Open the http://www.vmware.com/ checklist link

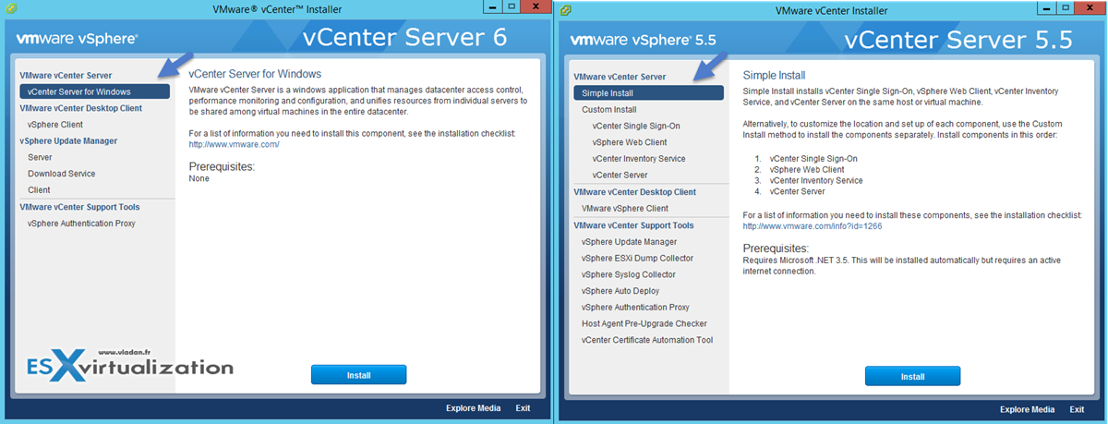coord(234,144)
